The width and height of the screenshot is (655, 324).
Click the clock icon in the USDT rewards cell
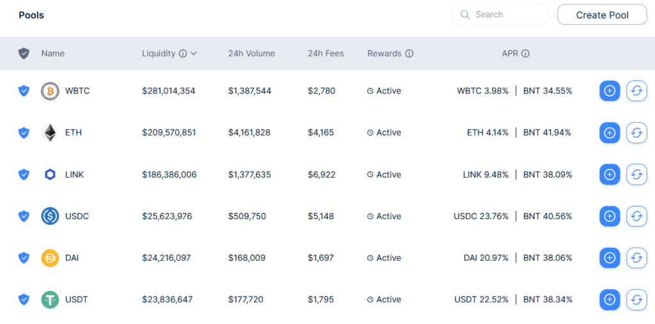(x=370, y=300)
